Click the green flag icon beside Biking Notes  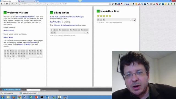coord(51,13)
